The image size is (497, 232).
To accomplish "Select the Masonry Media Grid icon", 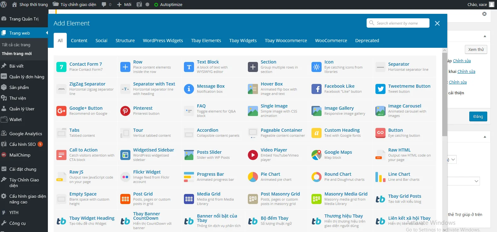I will click(x=317, y=199).
